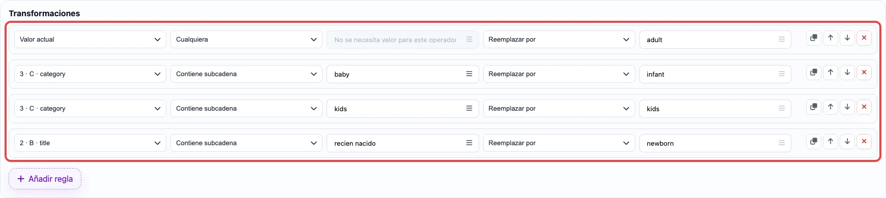Click the menu icon in 'newborn' field
The image size is (886, 198).
[x=782, y=143]
